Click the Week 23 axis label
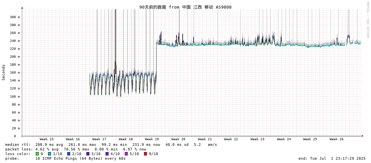 (x=257, y=139)
